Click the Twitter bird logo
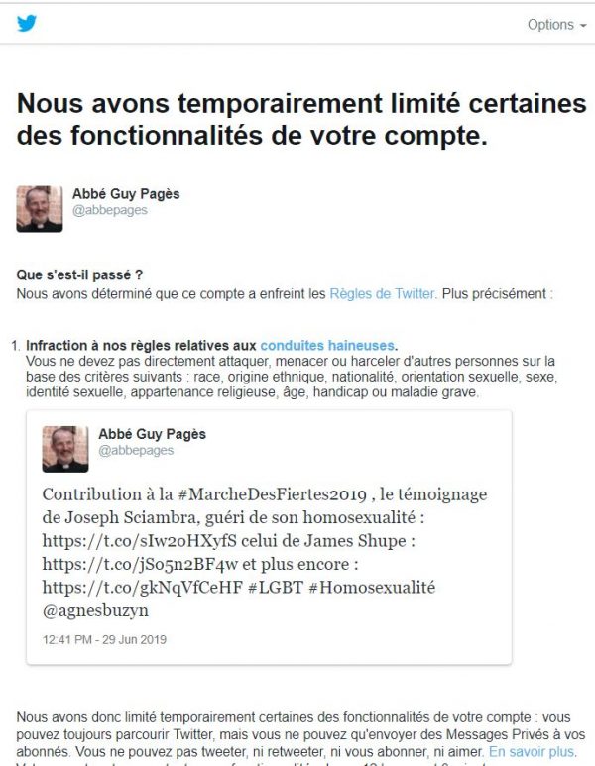This screenshot has width=595, height=766. (x=27, y=23)
